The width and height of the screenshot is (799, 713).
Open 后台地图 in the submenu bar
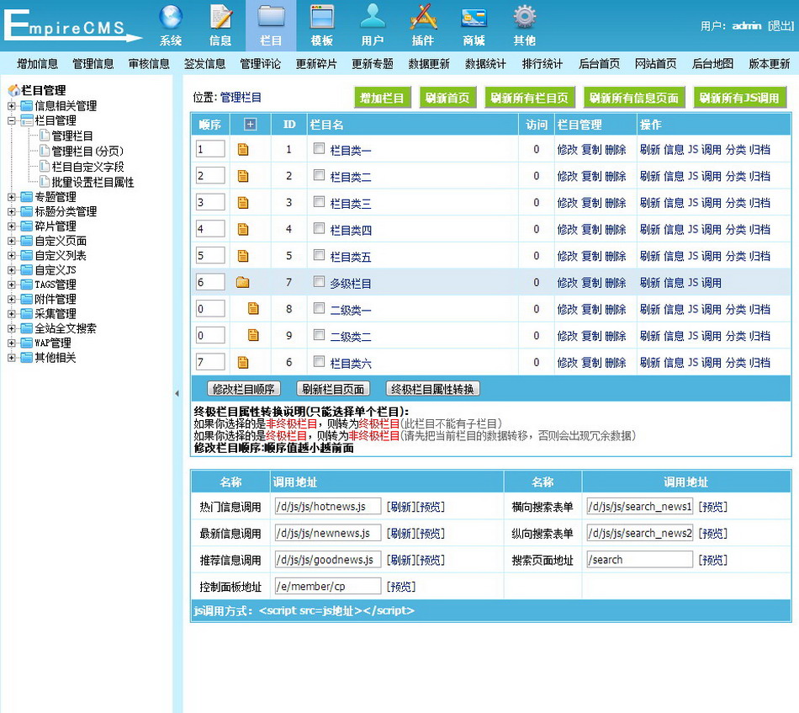click(x=712, y=64)
